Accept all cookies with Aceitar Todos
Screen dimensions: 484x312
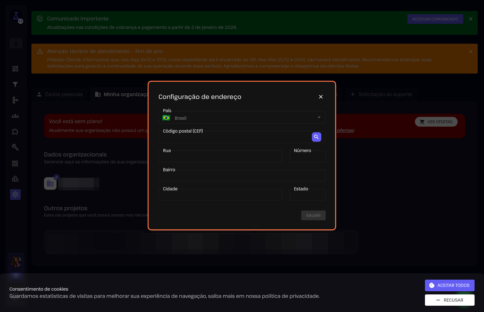coord(449,285)
